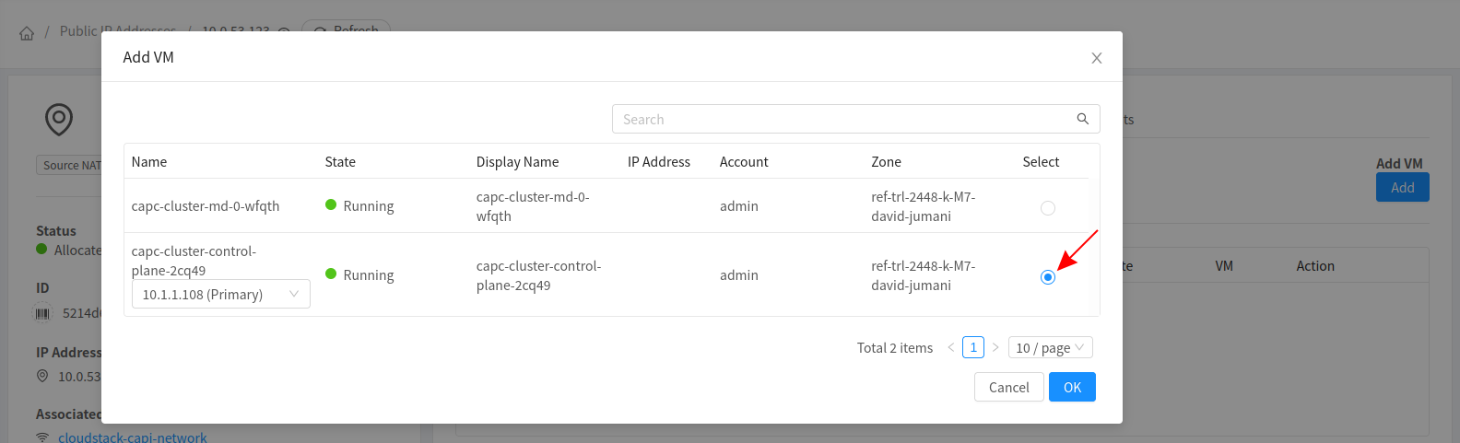Open the cloudstack-capi-network link
This screenshot has width=1460, height=443.
(132, 437)
